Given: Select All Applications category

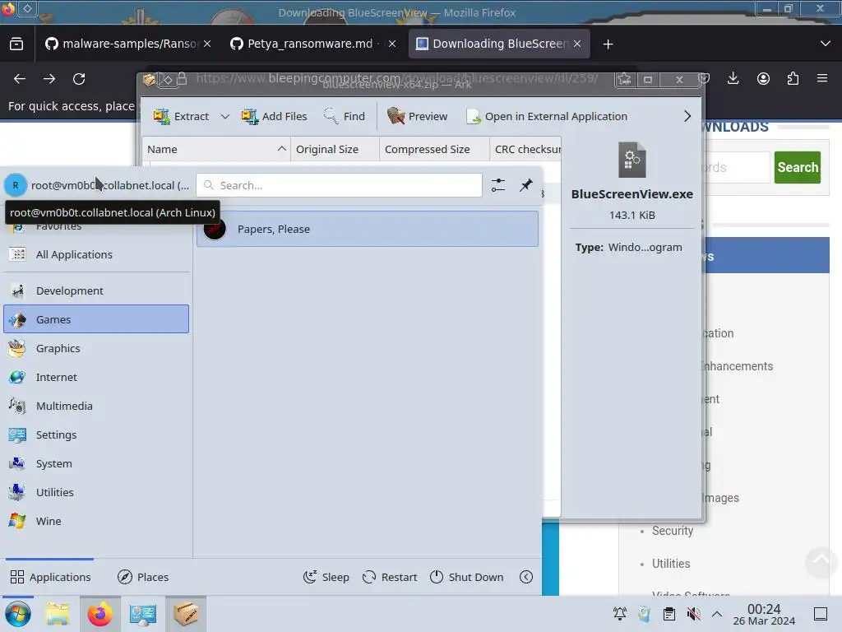Looking at the screenshot, I should (96, 255).
